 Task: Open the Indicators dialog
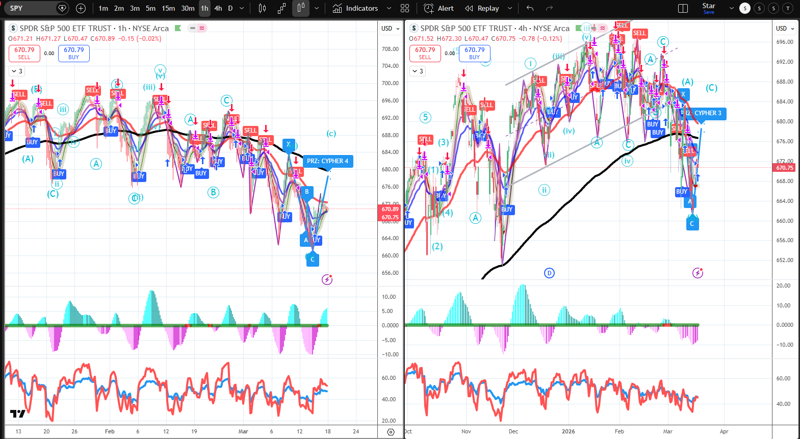click(355, 8)
